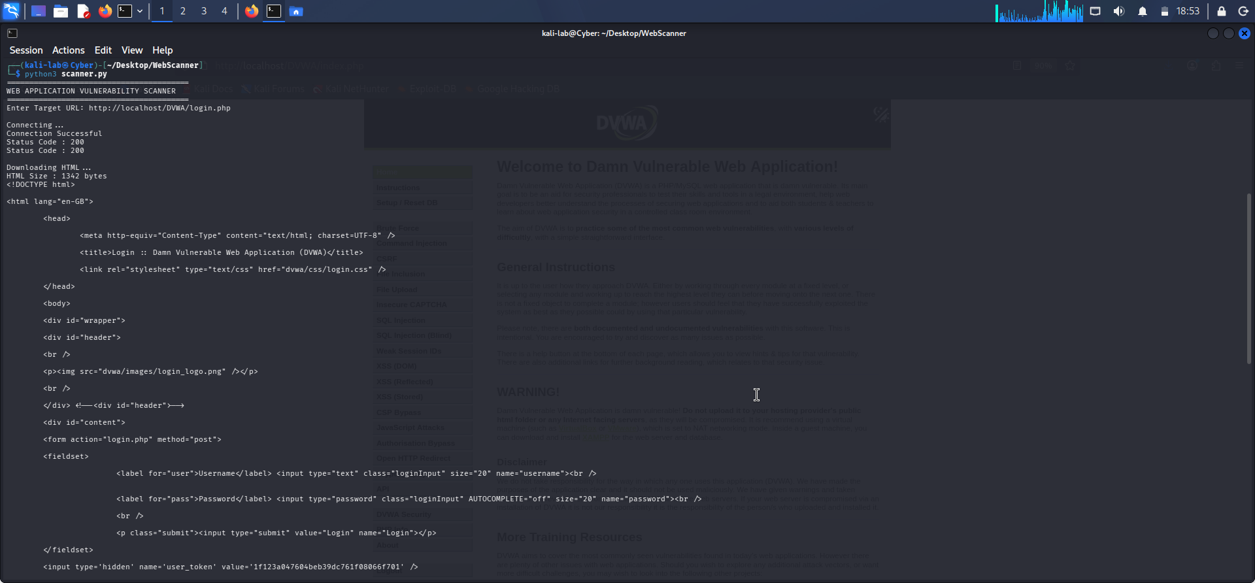Click the form action login.php line

[132, 439]
